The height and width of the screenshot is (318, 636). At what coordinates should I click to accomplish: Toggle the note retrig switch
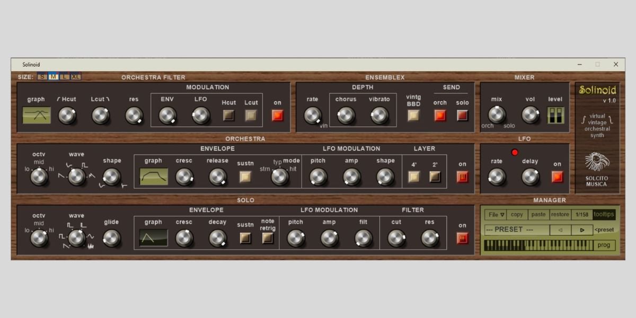tap(268, 238)
